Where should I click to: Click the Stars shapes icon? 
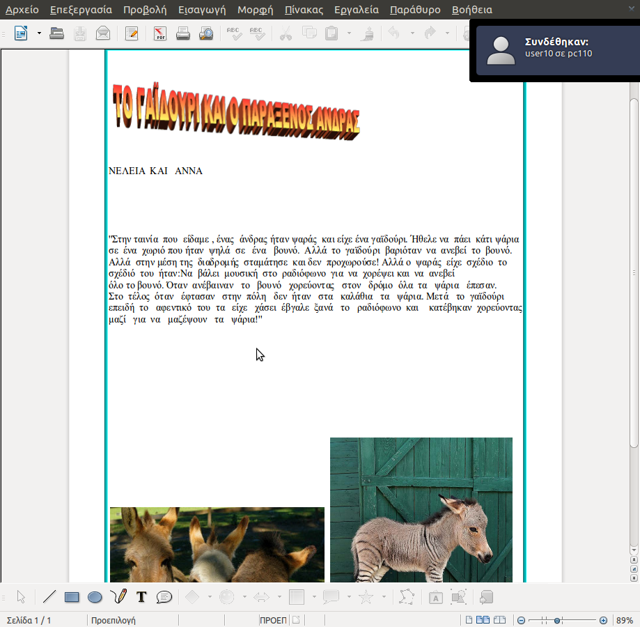(x=366, y=597)
